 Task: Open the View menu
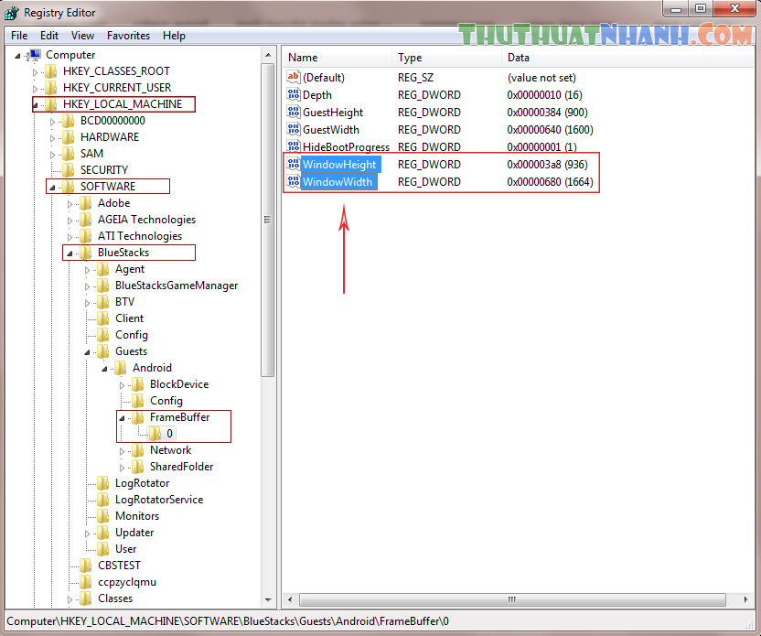point(82,36)
